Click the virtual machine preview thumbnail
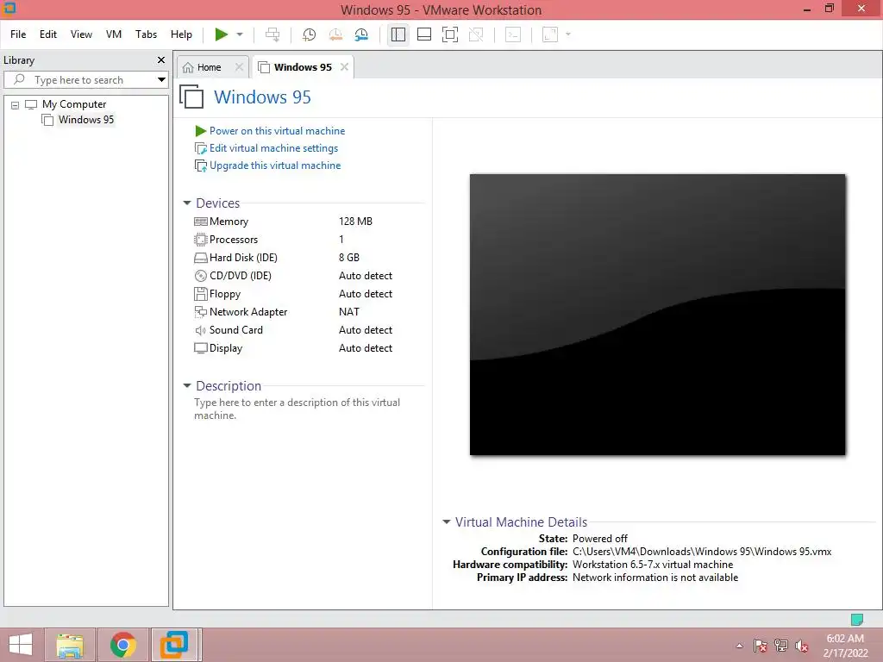This screenshot has height=662, width=883. (657, 314)
